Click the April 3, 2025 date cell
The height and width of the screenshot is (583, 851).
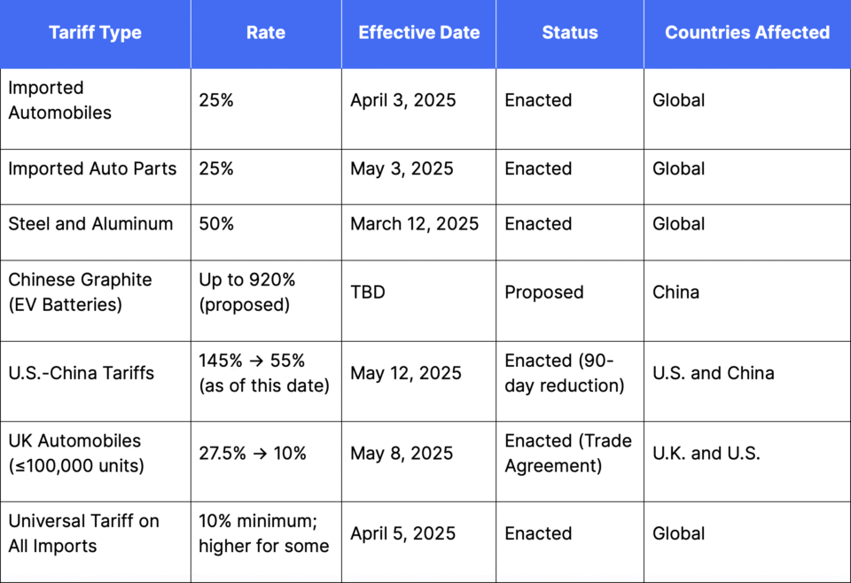coord(419,109)
